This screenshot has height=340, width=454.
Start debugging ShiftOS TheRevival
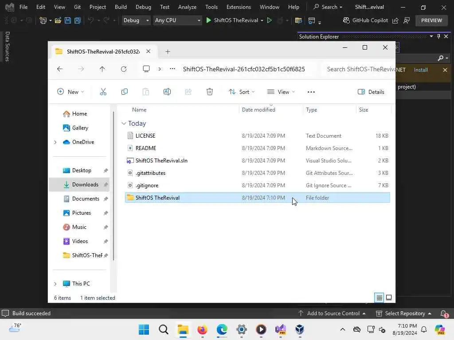coord(232,20)
